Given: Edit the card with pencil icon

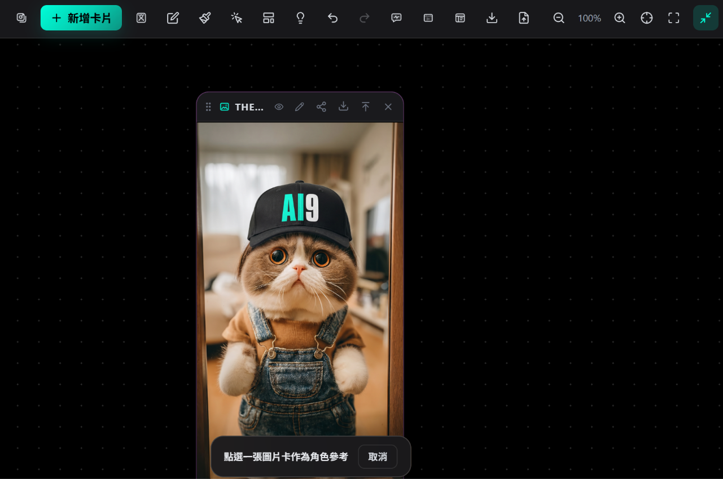Looking at the screenshot, I should [x=300, y=107].
